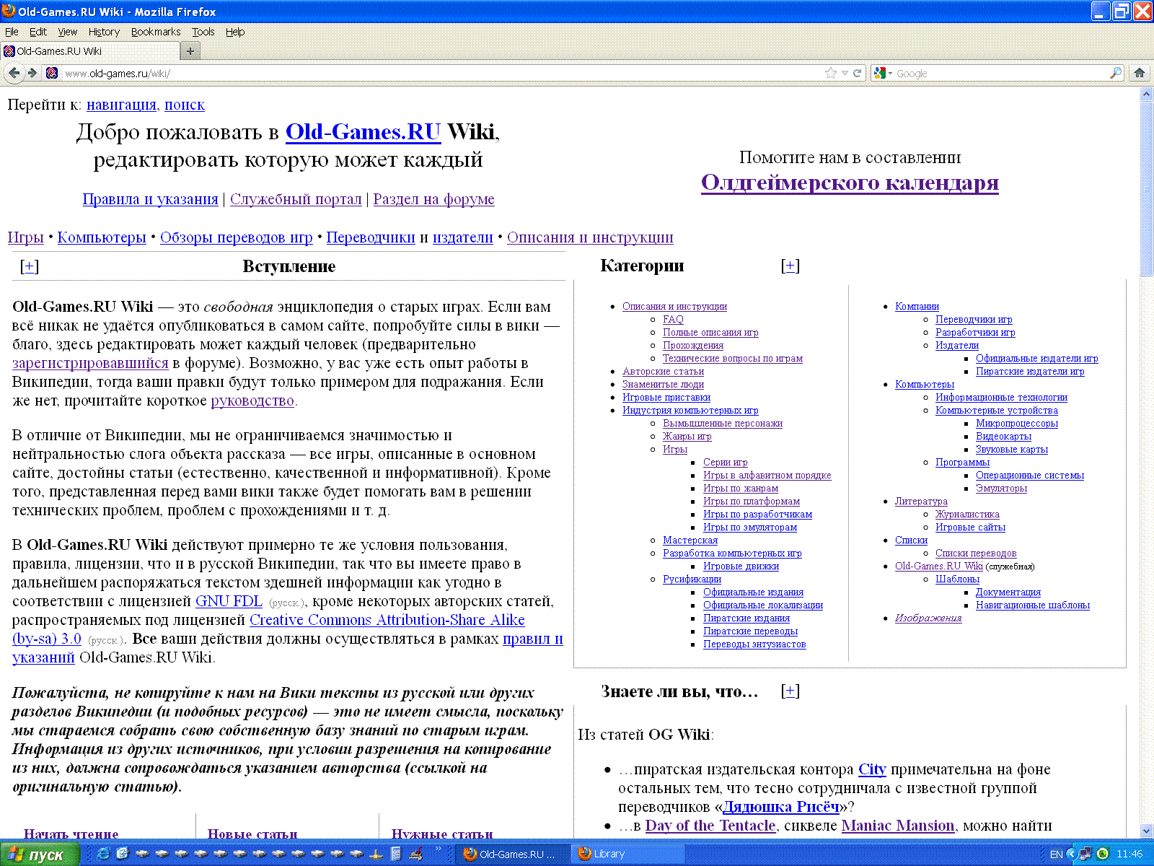Bookmark this page with the star icon
This screenshot has width=1154, height=866.
pyautogui.click(x=831, y=73)
